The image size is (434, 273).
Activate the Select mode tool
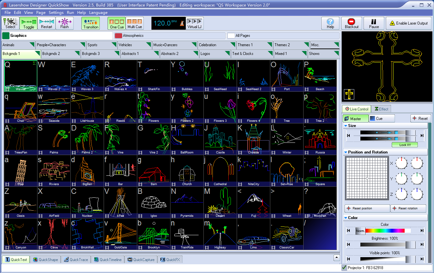tap(10, 23)
